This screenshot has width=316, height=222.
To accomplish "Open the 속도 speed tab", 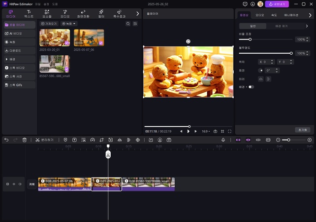I will pos(273,15).
